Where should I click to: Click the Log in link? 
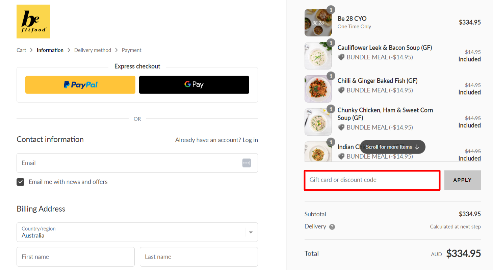point(250,140)
